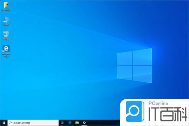Click the user folder's name label

tap(6, 10)
